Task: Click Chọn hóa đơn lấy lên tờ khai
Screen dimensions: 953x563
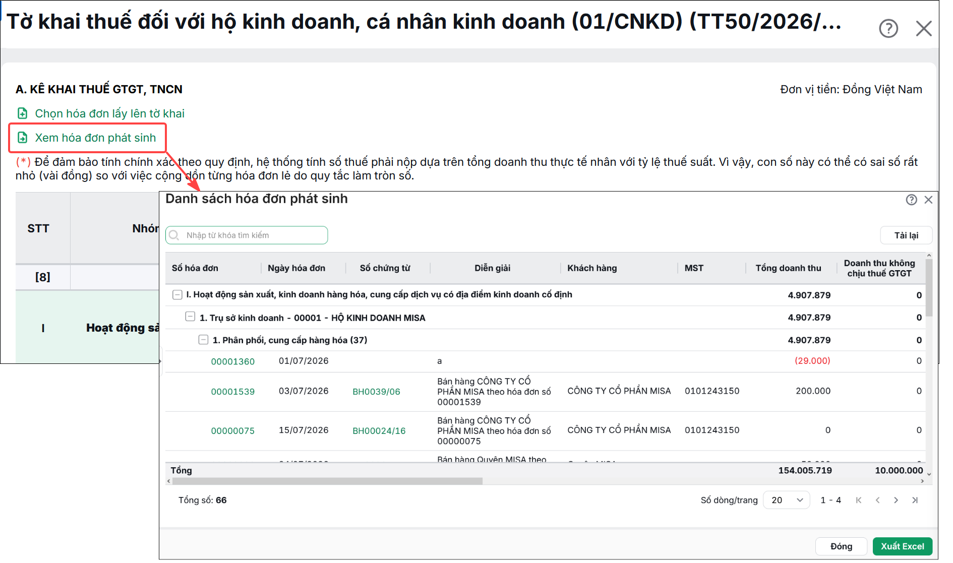Action: coord(109,113)
